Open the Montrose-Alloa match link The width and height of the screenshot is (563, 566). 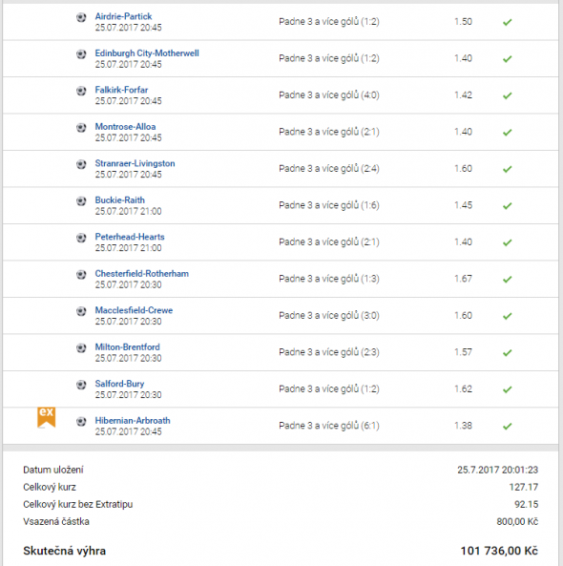tap(125, 127)
